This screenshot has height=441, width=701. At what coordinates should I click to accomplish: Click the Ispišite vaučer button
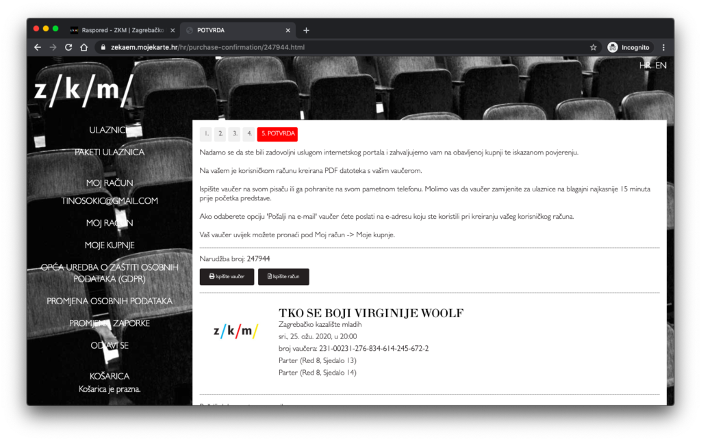(x=227, y=276)
